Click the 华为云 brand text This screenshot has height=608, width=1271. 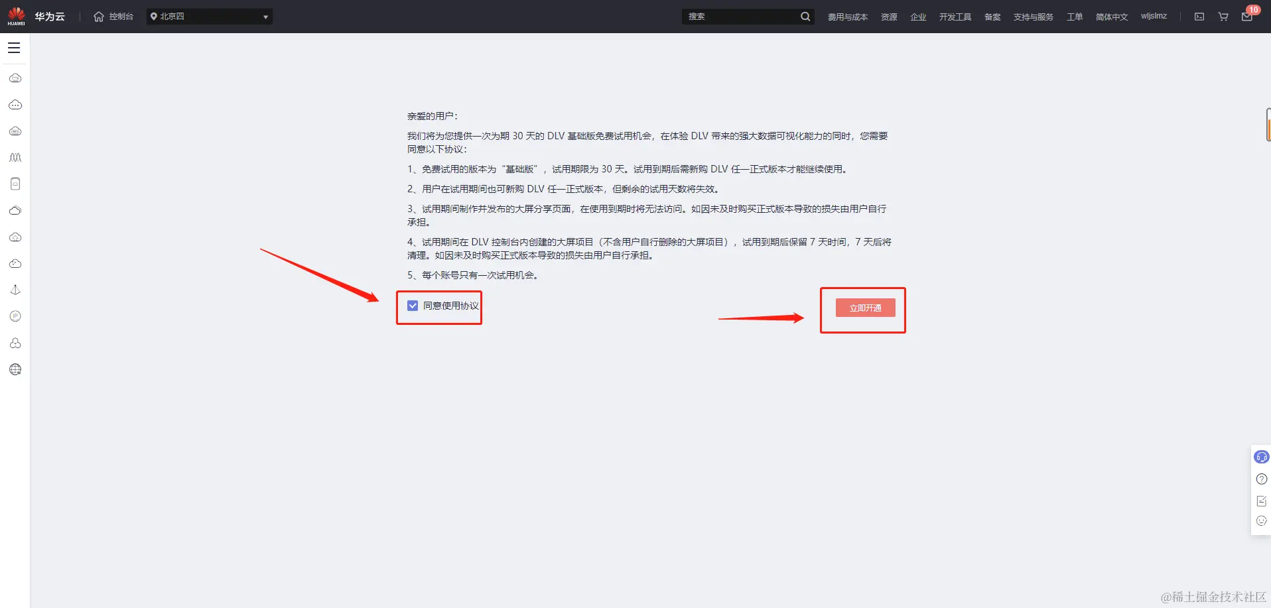point(50,17)
